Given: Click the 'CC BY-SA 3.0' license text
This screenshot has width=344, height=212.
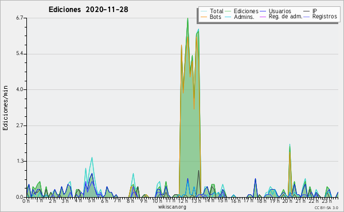Looking at the screenshot, I should [326, 207].
